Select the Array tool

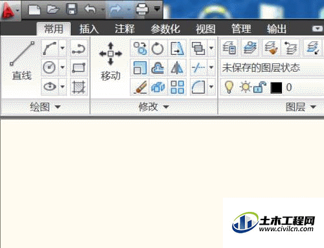click(177, 87)
